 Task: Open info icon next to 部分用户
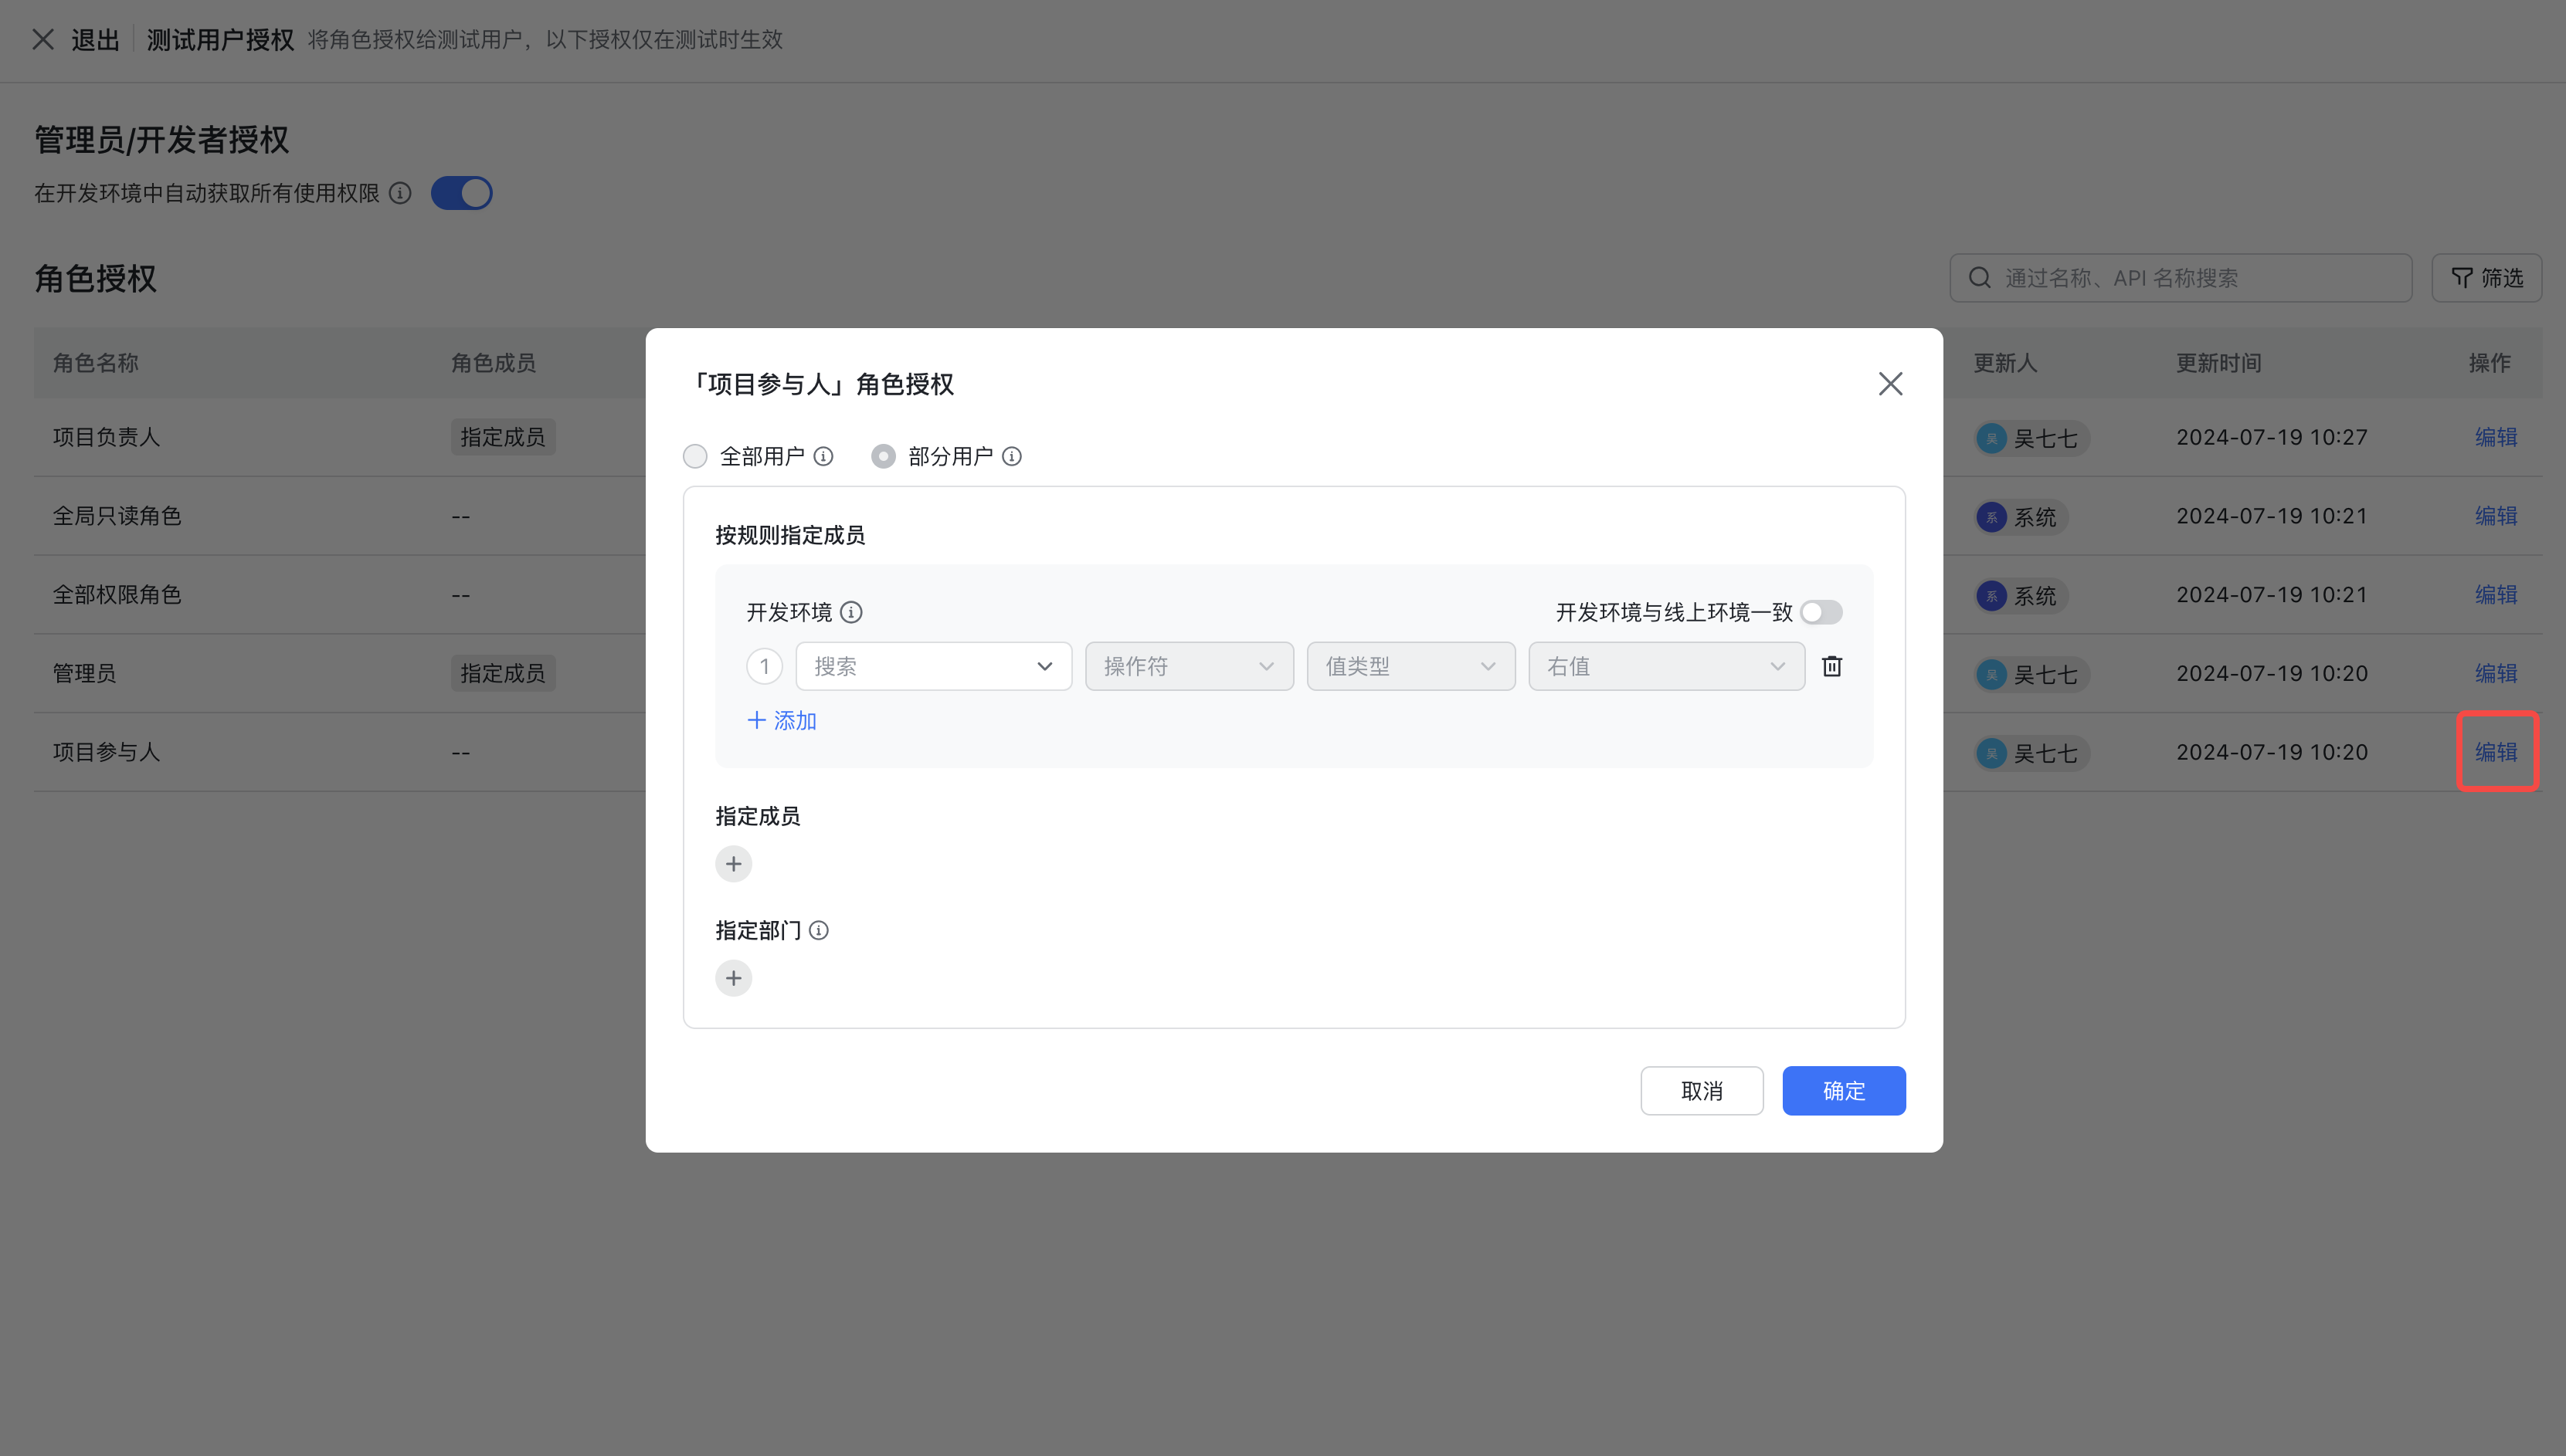1011,457
